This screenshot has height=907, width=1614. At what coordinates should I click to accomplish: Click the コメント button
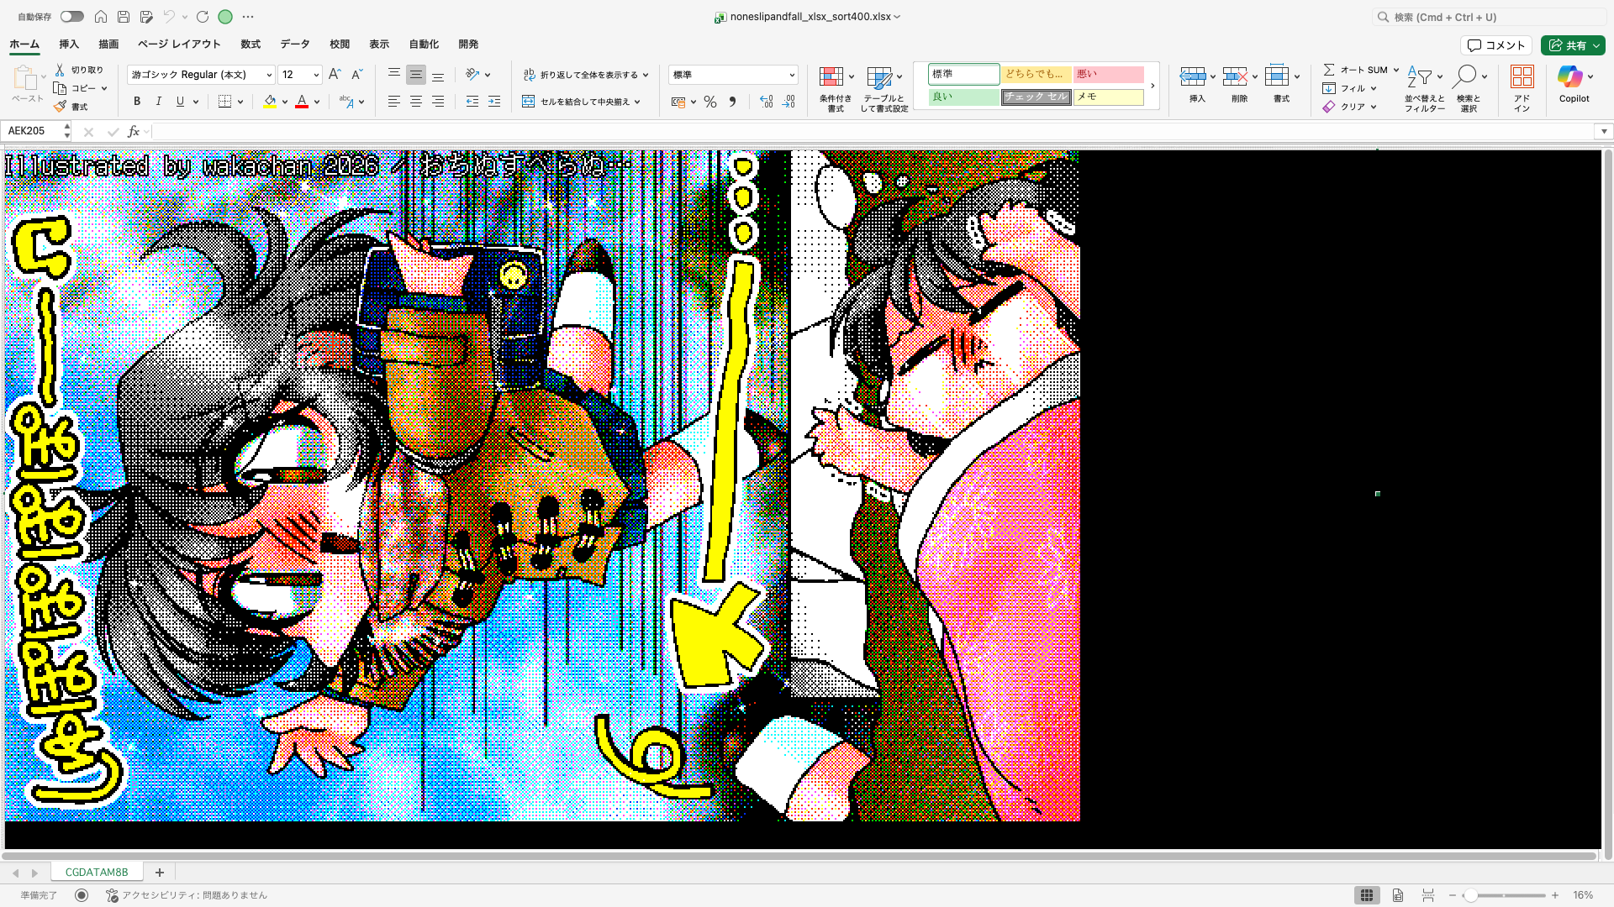click(x=1497, y=45)
